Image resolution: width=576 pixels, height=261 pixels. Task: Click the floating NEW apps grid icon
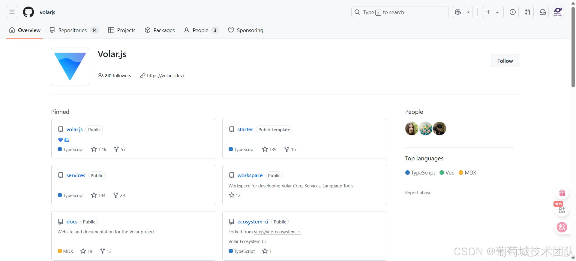pyautogui.click(x=562, y=210)
